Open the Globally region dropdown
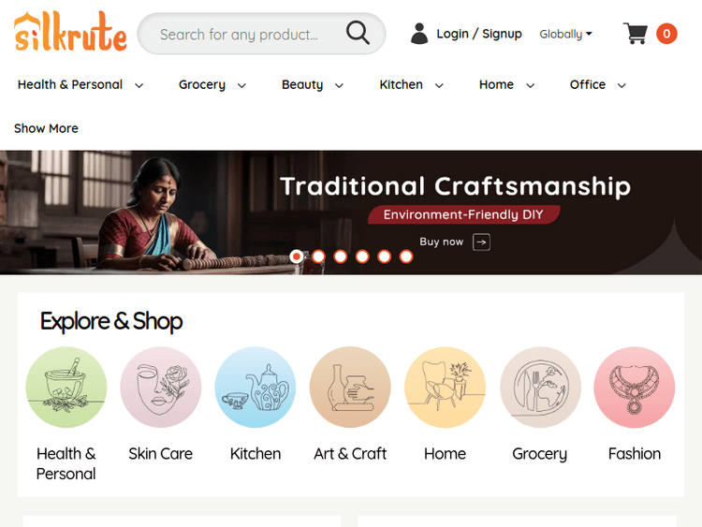This screenshot has height=527, width=702. pyautogui.click(x=565, y=34)
